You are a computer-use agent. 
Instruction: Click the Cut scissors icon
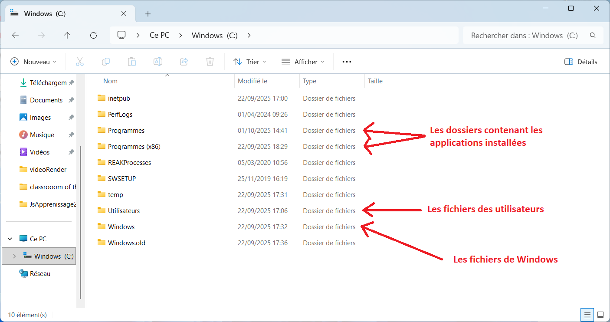pyautogui.click(x=80, y=62)
